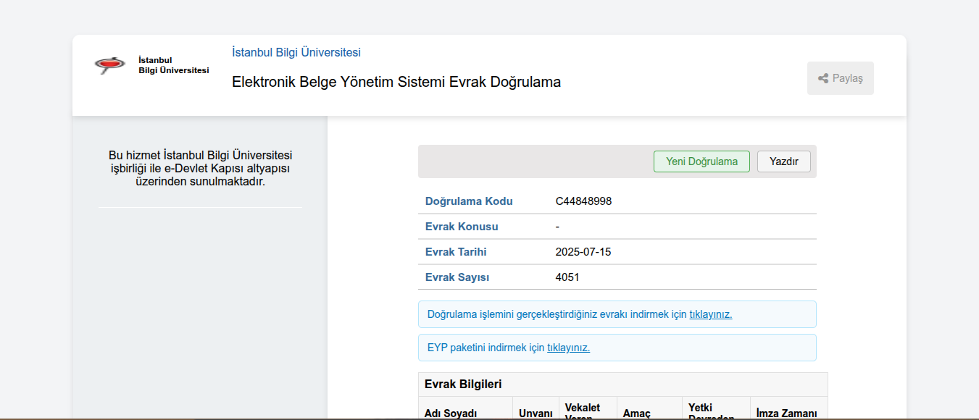This screenshot has height=420, width=979.
Task: Click the Unvanı column header
Action: coord(536,413)
